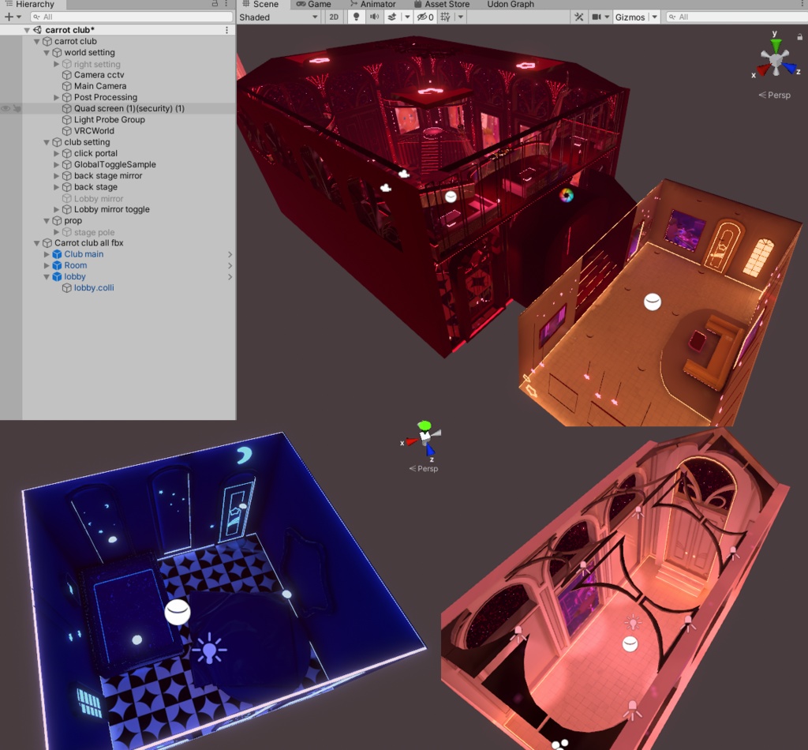Viewport: 808px width, 750px height.
Task: Select lobby.colli object
Action: click(x=94, y=288)
